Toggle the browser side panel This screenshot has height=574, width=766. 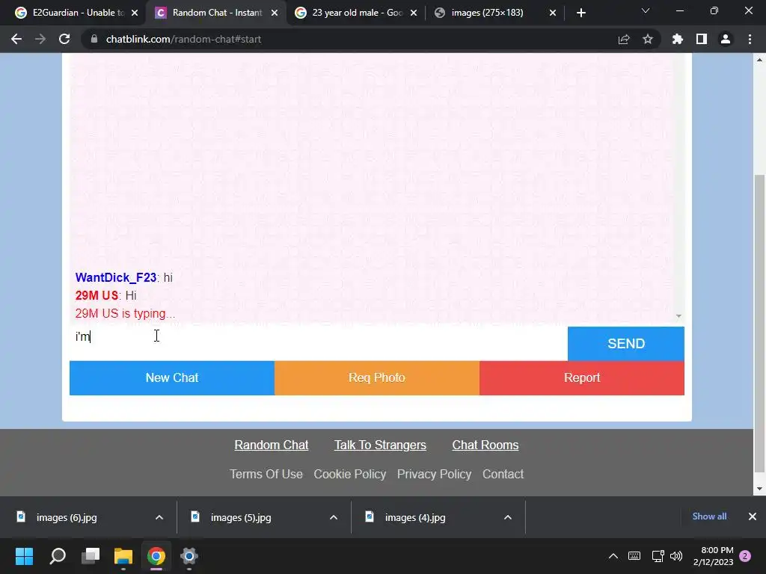(702, 39)
